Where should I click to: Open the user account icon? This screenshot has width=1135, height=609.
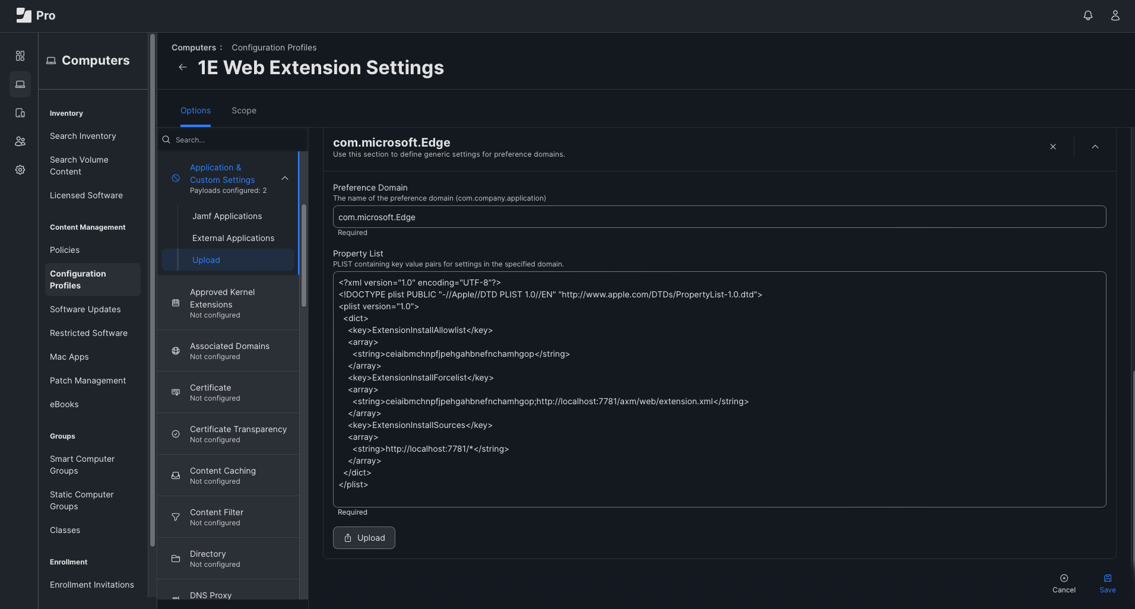click(1115, 16)
